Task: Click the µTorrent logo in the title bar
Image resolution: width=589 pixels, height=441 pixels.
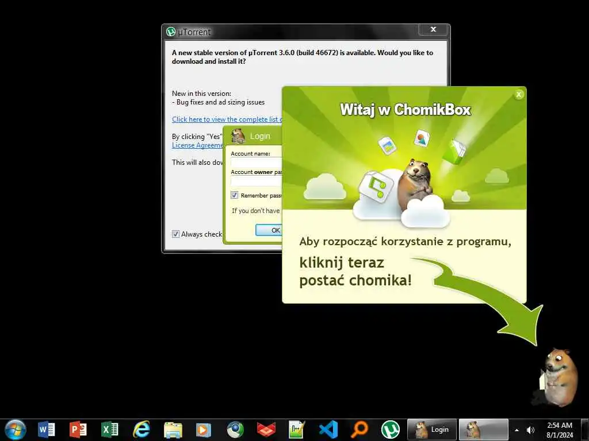Action: (171, 32)
